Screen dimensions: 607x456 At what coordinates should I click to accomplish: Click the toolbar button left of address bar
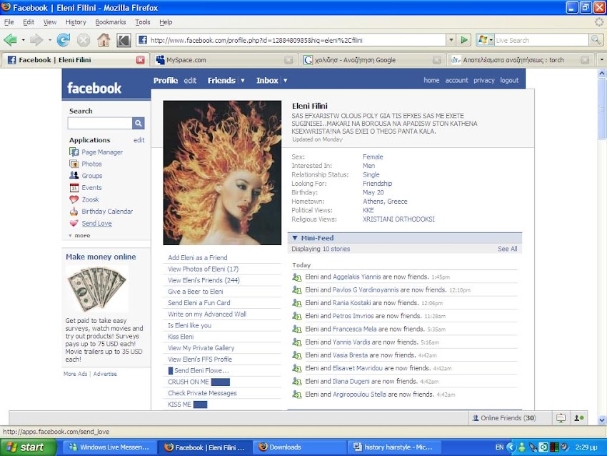tap(124, 40)
